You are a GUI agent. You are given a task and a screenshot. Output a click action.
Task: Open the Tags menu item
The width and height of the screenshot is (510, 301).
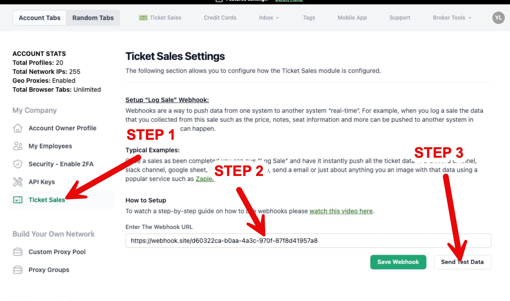click(x=309, y=18)
